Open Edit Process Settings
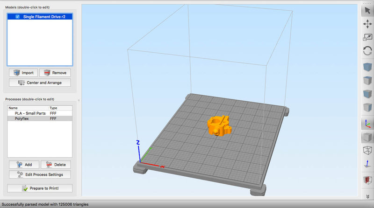Viewport: 374px width, 208px height. (x=40, y=174)
